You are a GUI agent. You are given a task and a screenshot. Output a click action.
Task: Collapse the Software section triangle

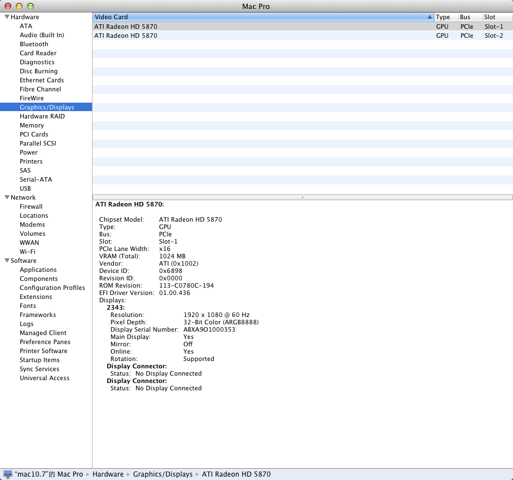pyautogui.click(x=7, y=260)
